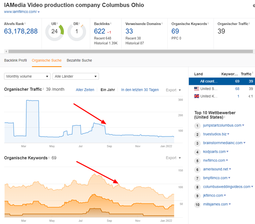The height and width of the screenshot is (224, 255).
Task: Expand dropdown arrow for nwfilmco.com
Action: pos(227,160)
